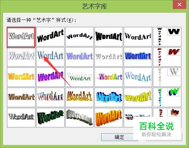
Task: Pick the black arched WordArt style
Action: (x=80, y=37)
